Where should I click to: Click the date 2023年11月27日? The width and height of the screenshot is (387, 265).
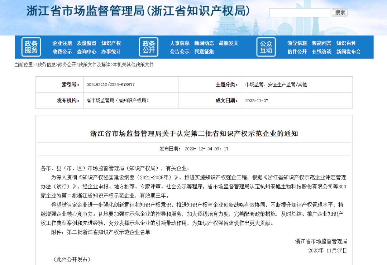point(328,250)
